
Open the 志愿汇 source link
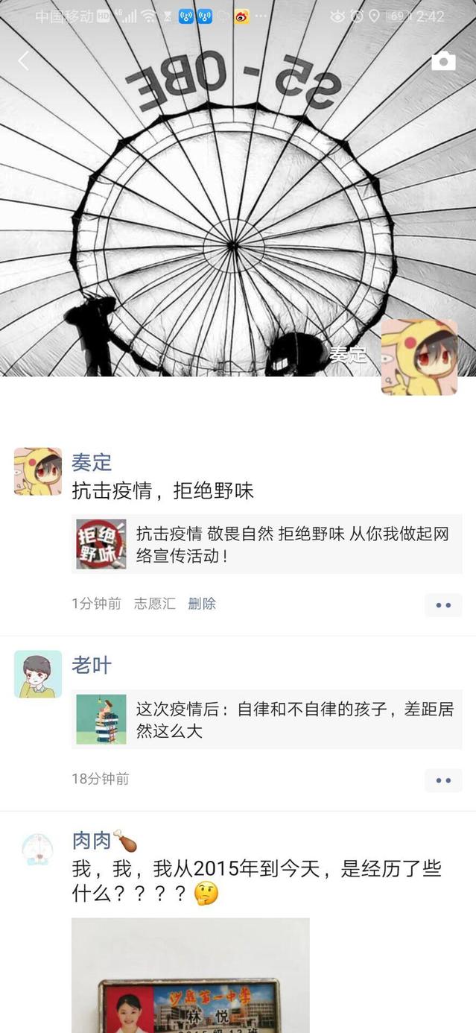(155, 604)
